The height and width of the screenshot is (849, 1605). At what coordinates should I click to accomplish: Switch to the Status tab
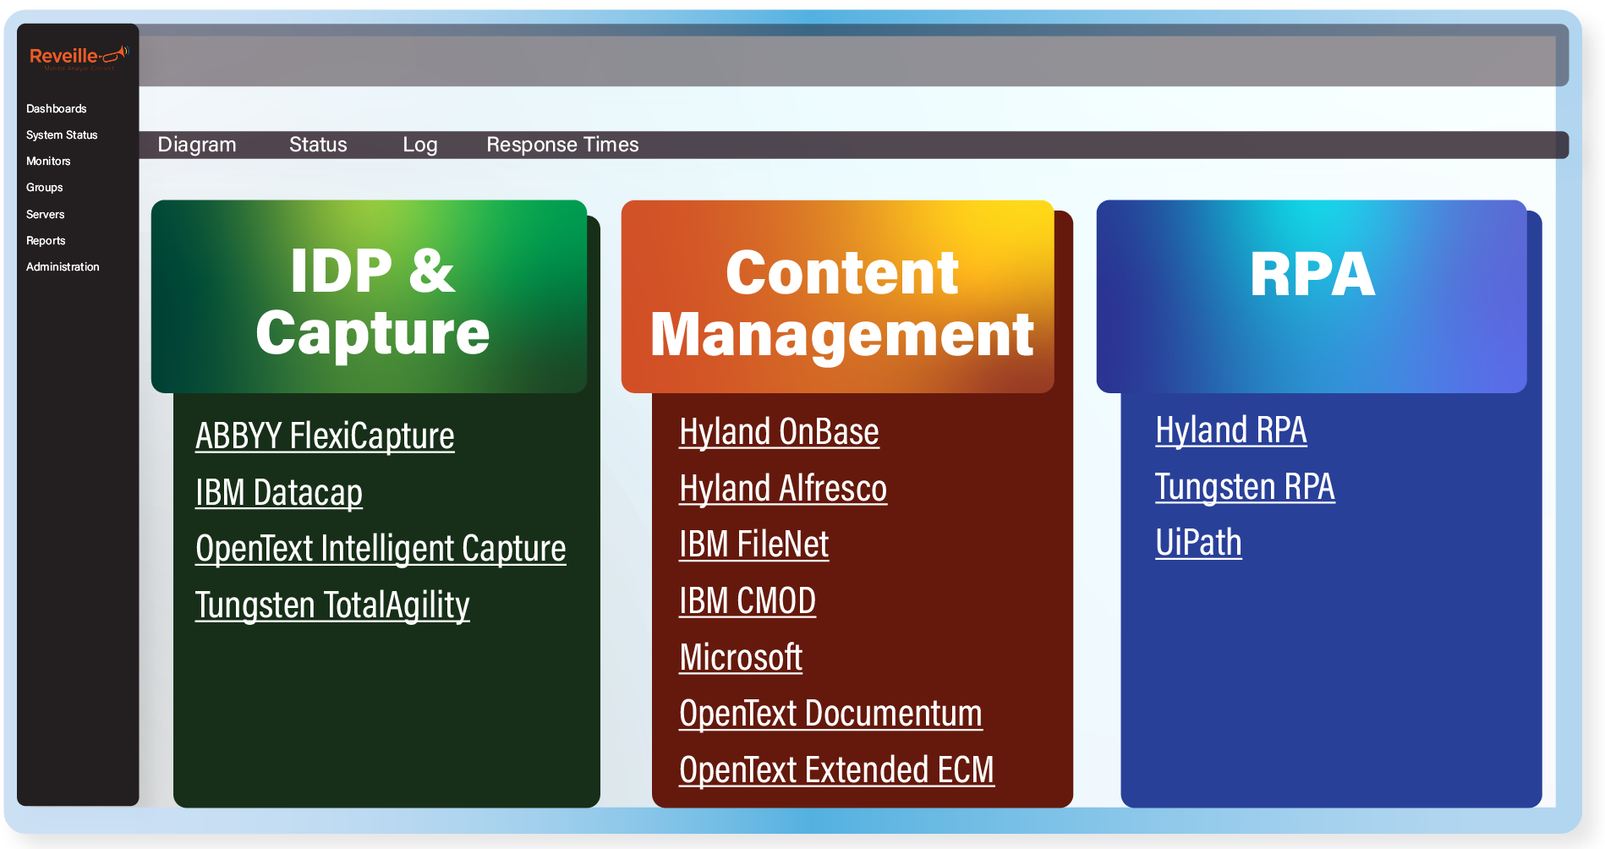(x=318, y=145)
